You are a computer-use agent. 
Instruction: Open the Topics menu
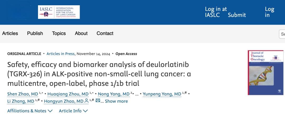pyautogui.click(x=59, y=33)
